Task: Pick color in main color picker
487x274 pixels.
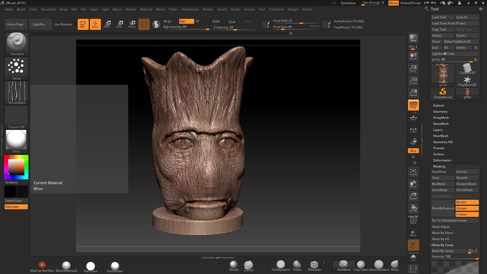Action: point(16,167)
